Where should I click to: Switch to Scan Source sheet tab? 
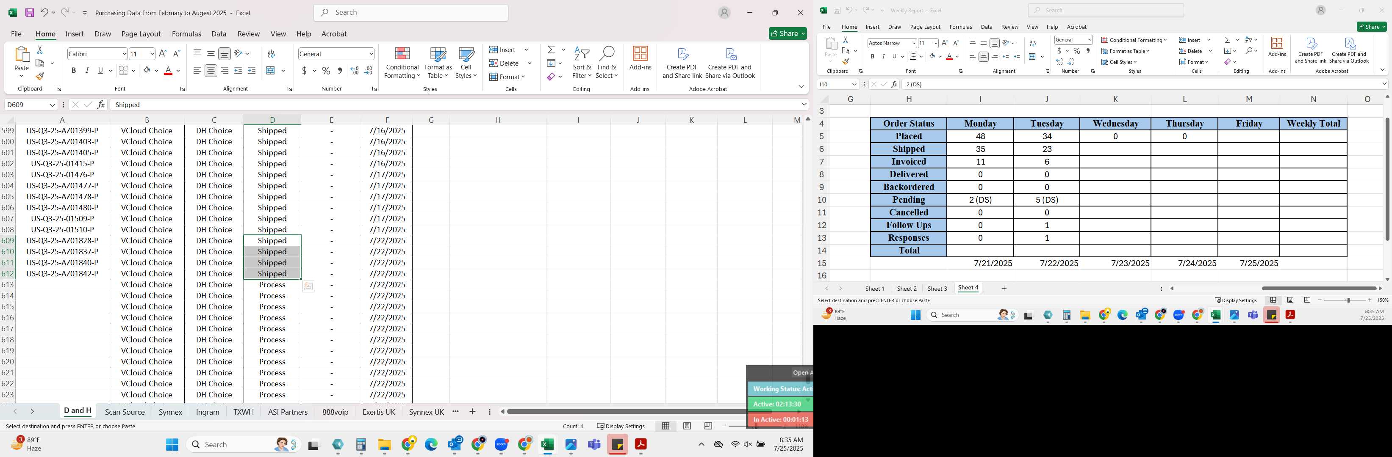pos(125,412)
